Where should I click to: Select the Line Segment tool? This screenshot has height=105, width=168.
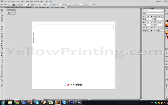coord(2,25)
